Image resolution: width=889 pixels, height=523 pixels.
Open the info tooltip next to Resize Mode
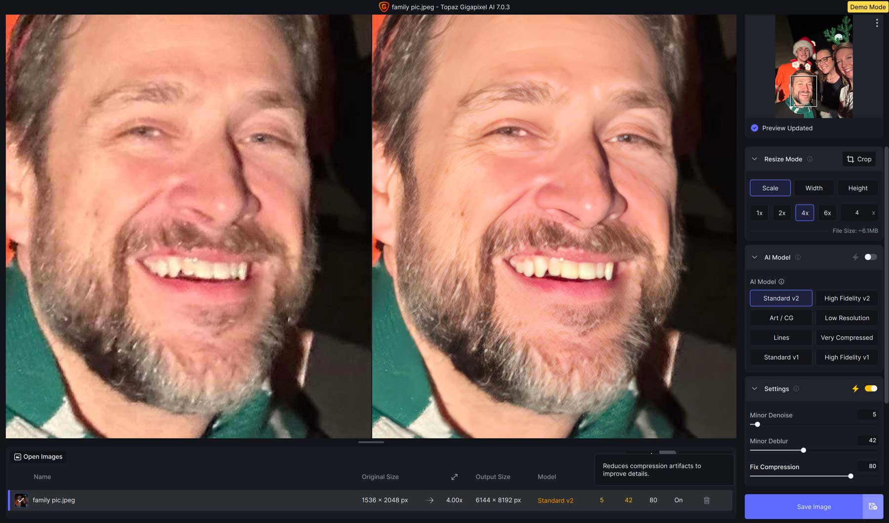click(x=810, y=159)
